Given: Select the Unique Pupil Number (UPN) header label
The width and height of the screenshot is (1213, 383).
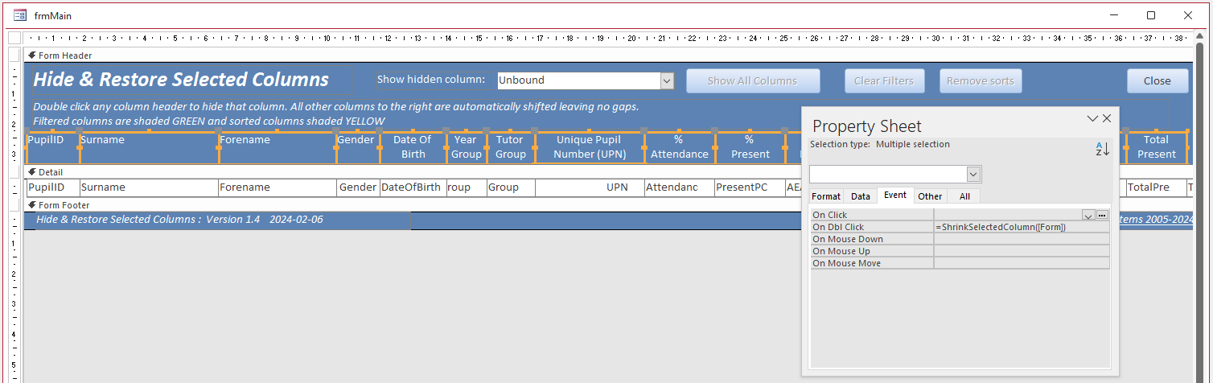Looking at the screenshot, I should (x=590, y=147).
